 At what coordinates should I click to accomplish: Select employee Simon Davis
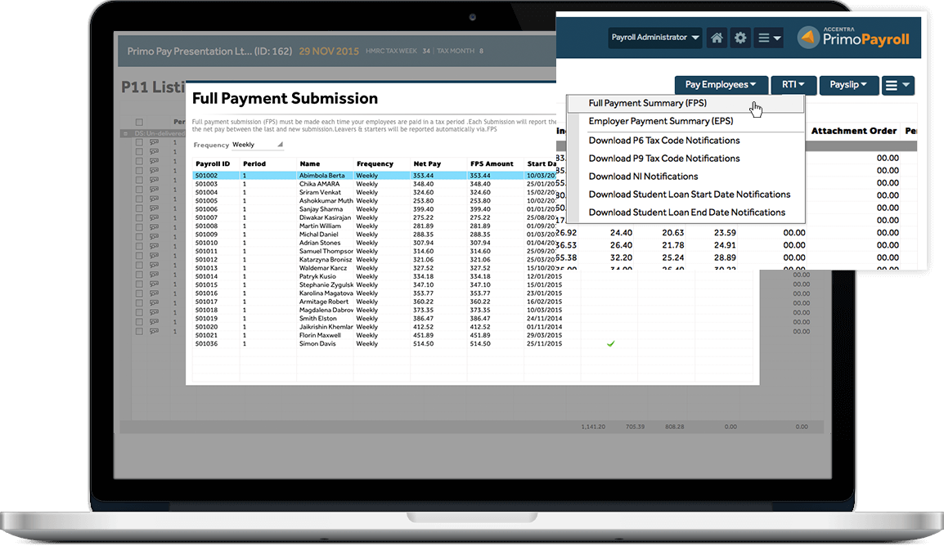point(317,344)
